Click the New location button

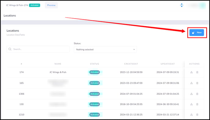[197, 33]
